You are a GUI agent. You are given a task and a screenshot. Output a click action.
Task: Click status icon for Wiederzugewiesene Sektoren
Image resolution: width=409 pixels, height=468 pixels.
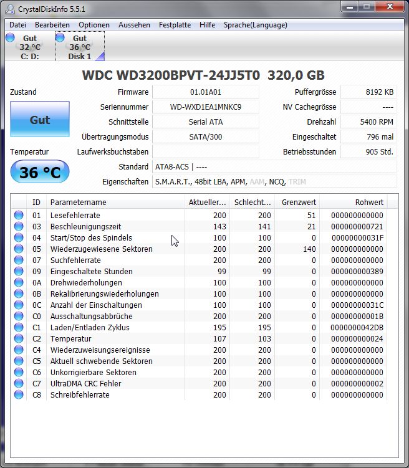19,249
